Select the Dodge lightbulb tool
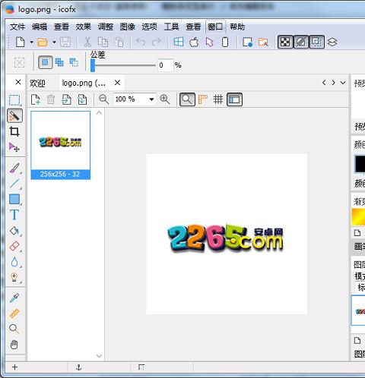The image size is (365, 378). point(14,278)
